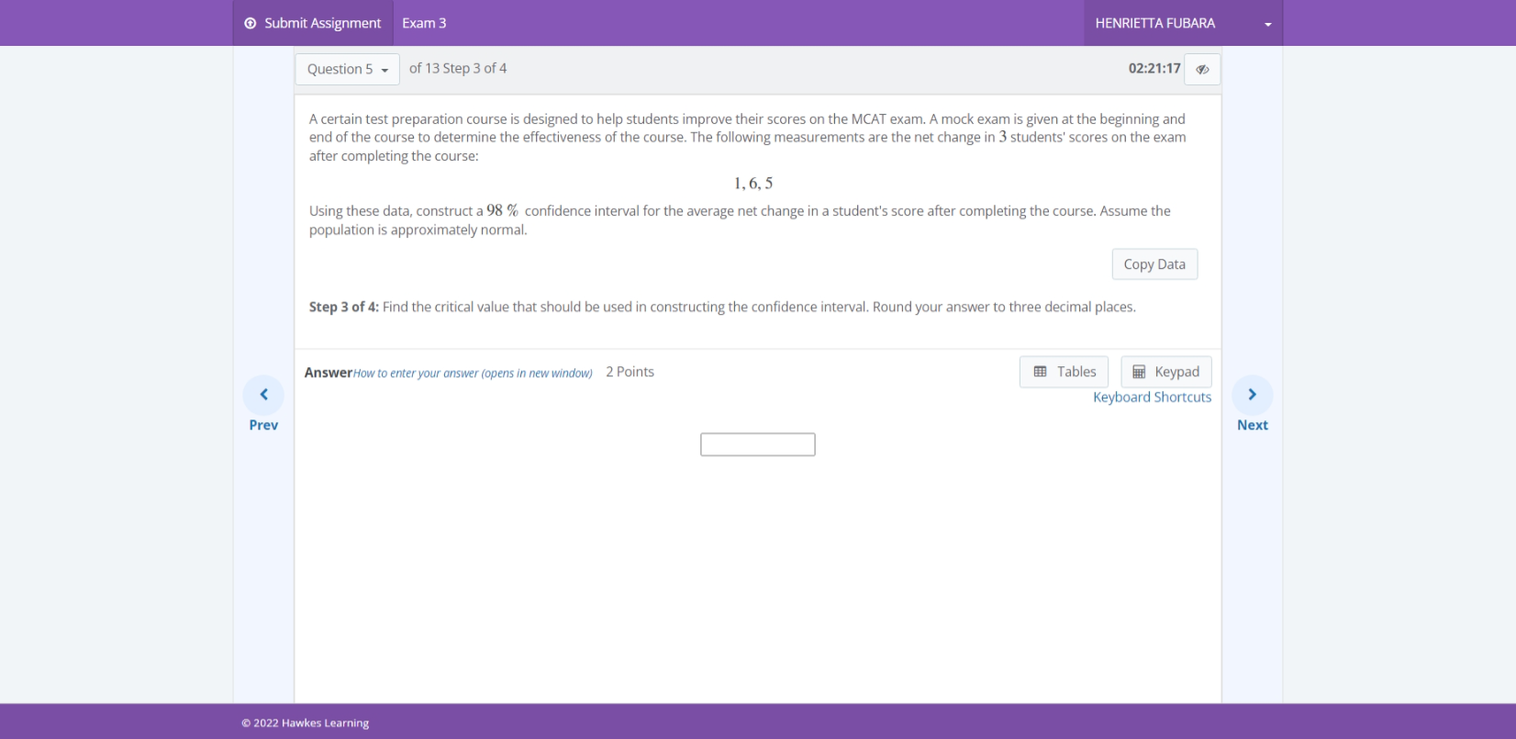Go to previous question with the Prev arrow
Image resolution: width=1516 pixels, height=739 pixels.
263,404
